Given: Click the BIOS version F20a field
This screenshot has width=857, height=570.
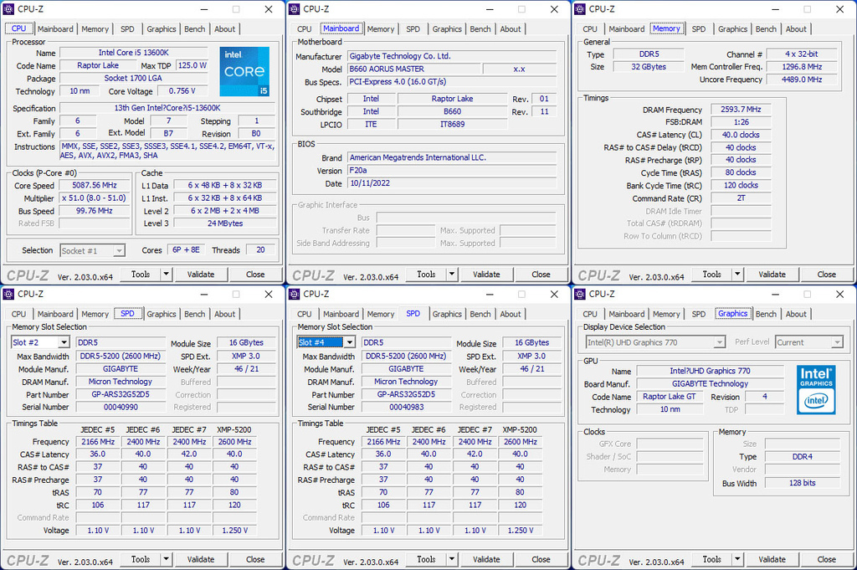Looking at the screenshot, I should click(452, 170).
